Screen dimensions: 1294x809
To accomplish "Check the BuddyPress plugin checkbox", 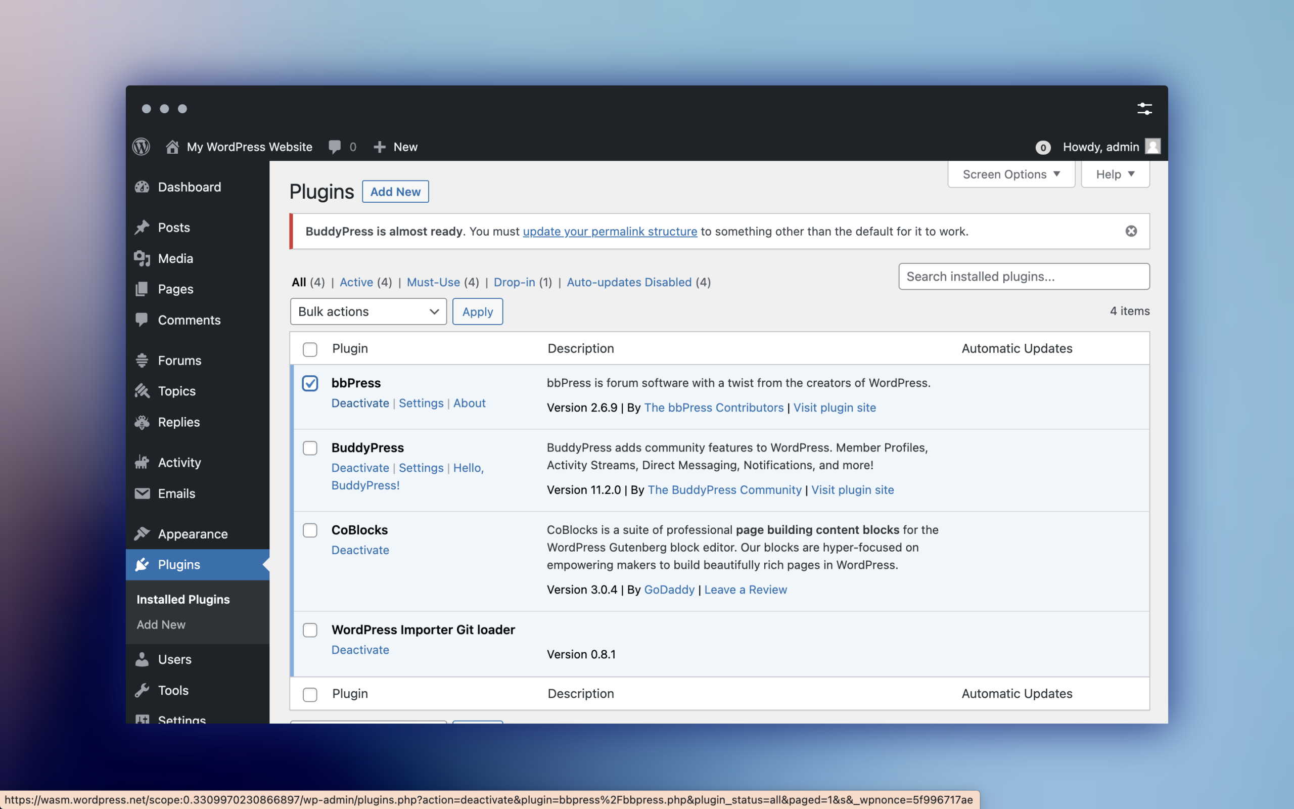I will pyautogui.click(x=310, y=448).
